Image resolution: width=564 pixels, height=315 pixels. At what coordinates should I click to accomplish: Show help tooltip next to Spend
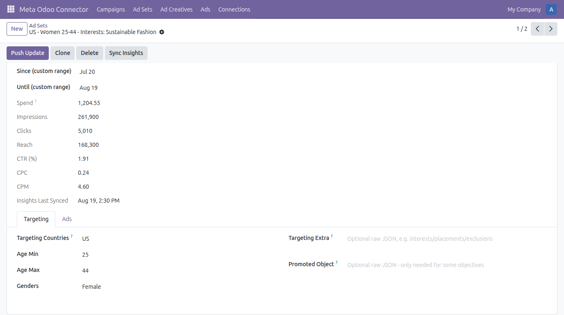[x=36, y=101]
